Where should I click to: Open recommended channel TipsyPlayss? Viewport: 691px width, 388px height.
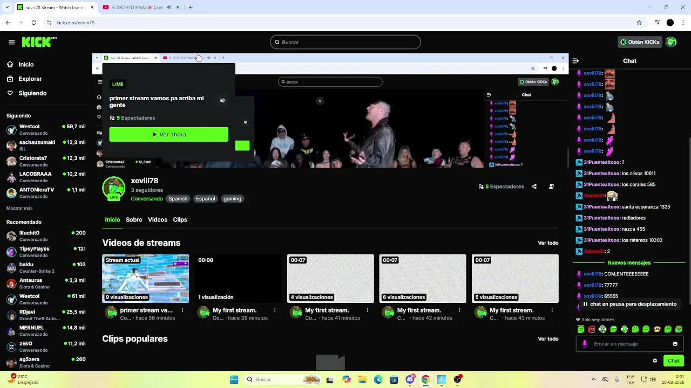46,252
